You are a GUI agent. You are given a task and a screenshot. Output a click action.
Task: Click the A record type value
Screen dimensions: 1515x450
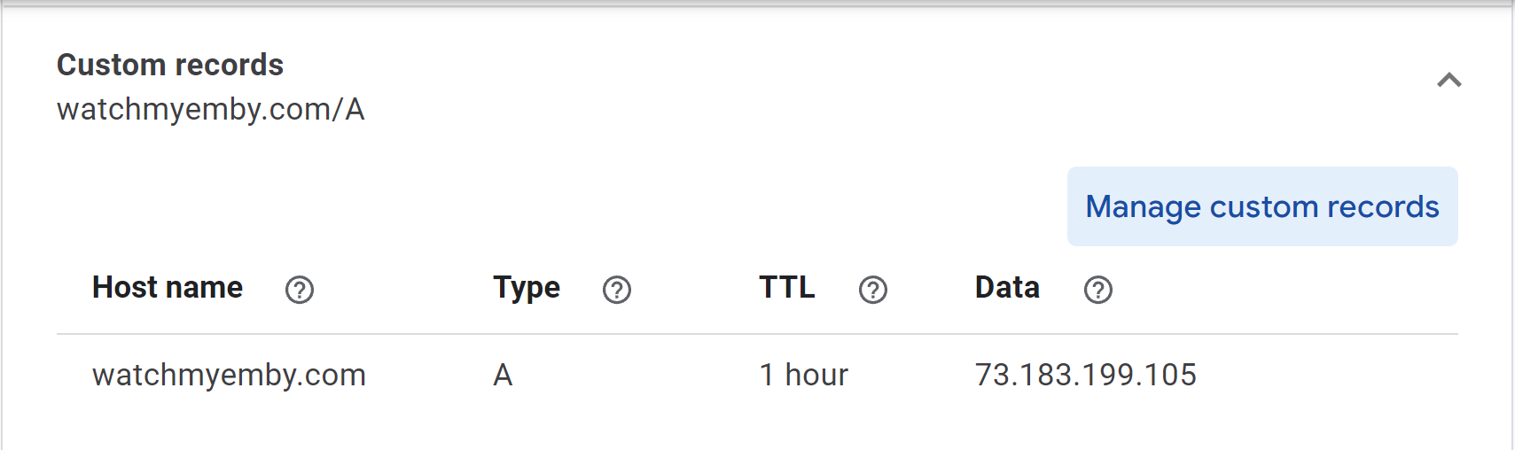[503, 375]
